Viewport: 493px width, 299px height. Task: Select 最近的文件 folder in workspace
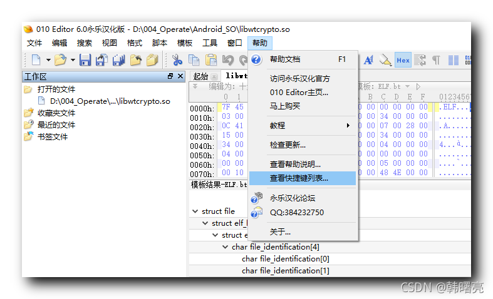pos(56,125)
